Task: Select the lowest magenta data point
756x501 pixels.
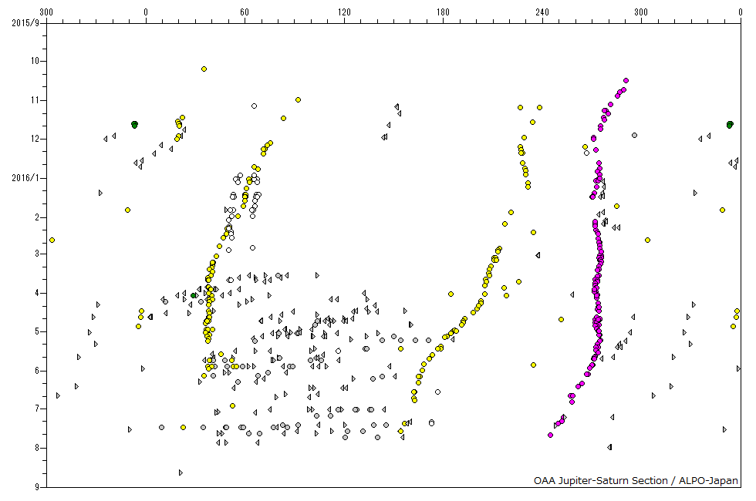Action: [550, 435]
